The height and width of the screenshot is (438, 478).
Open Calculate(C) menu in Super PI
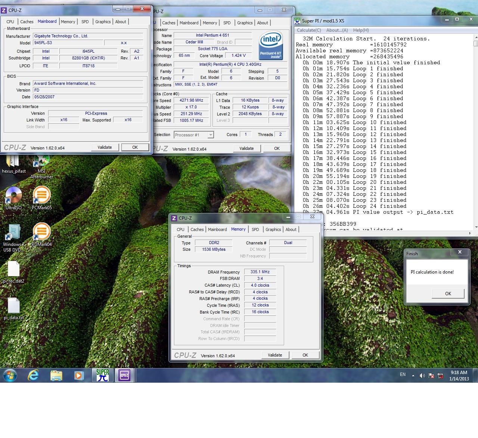309,30
